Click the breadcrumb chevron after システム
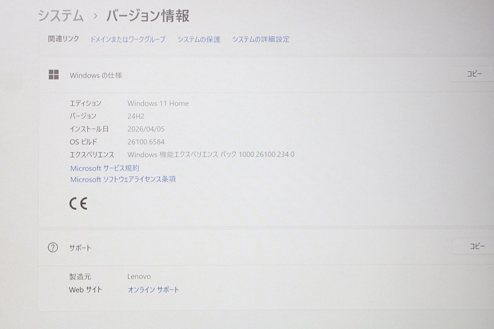The width and height of the screenshot is (494, 329). pyautogui.click(x=95, y=16)
